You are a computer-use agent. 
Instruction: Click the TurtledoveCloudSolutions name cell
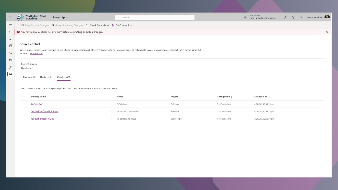click(x=128, y=112)
